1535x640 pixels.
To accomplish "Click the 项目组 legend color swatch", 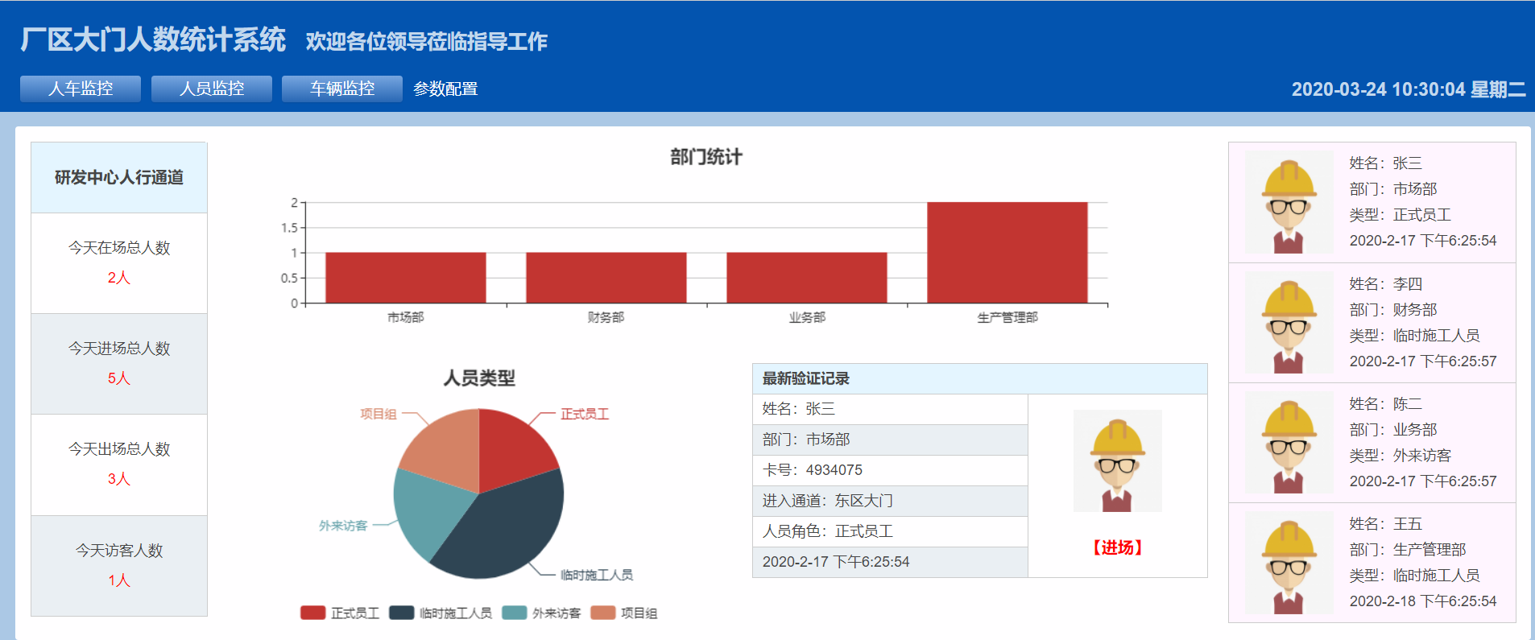I will 603,613.
